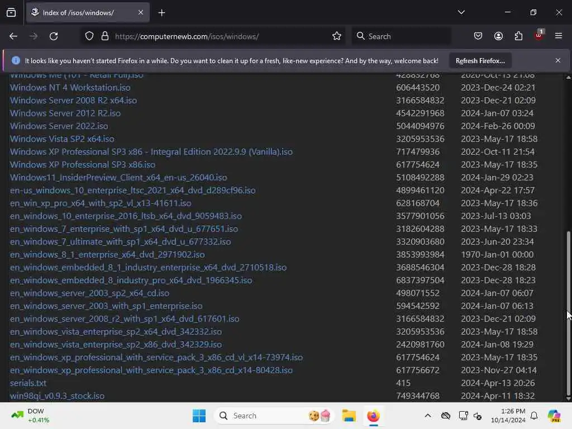Open en_win_xp_pro_x64_with_sp2 iso link
Screen dimensions: 572x429
(101, 203)
